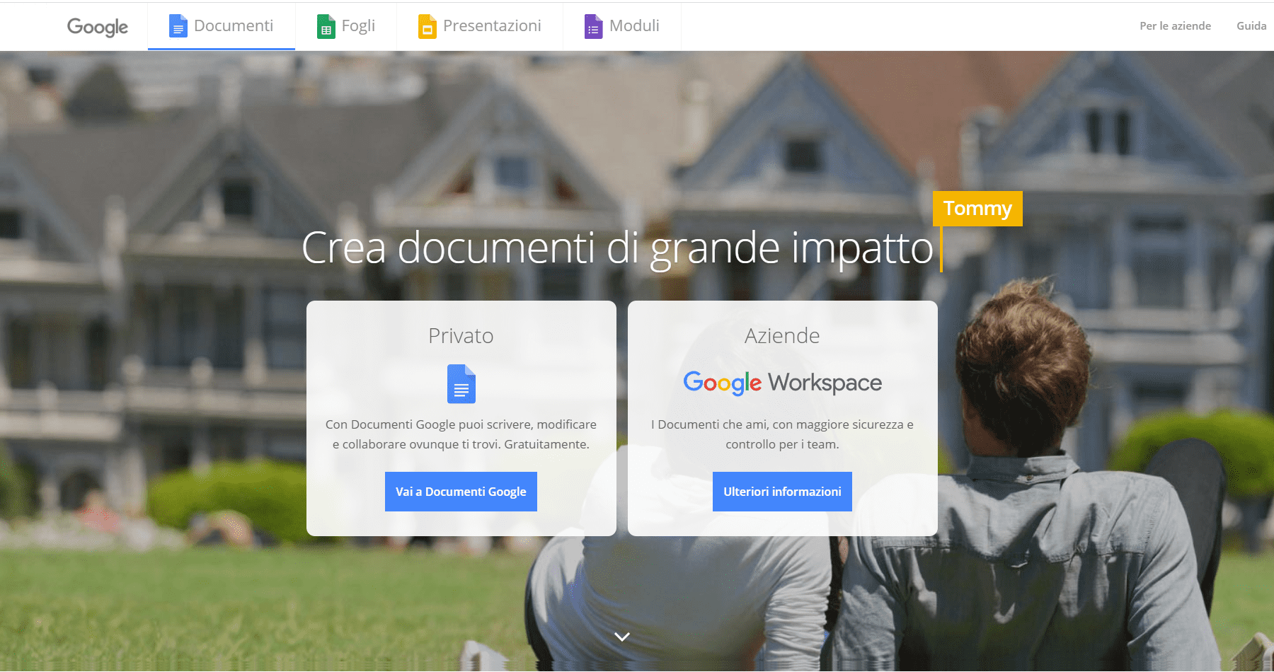This screenshot has width=1274, height=672.
Task: Click the purple Moduli forms icon
Action: (593, 27)
